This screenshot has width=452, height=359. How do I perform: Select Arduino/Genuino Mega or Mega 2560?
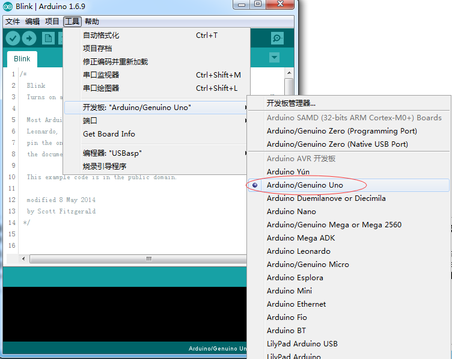tap(349, 225)
